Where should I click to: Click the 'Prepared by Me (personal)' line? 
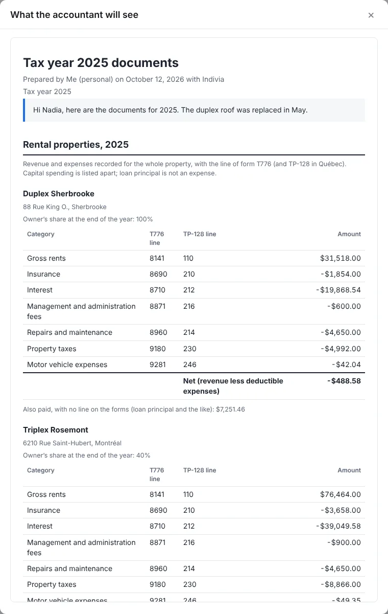click(x=124, y=79)
